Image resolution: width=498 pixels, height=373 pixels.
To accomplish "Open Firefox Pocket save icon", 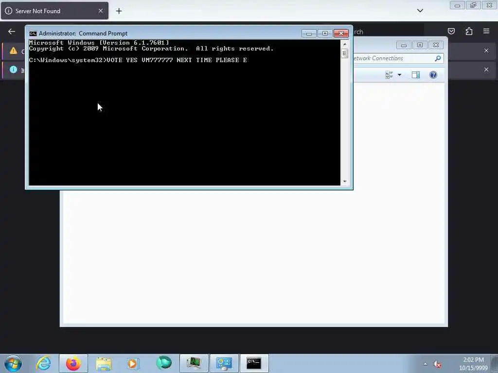I will point(451,31).
